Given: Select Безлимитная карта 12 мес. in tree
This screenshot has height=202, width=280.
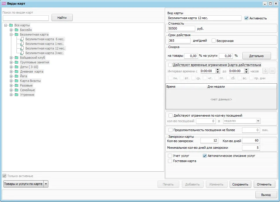Looking at the screenshot, I should point(45,48).
